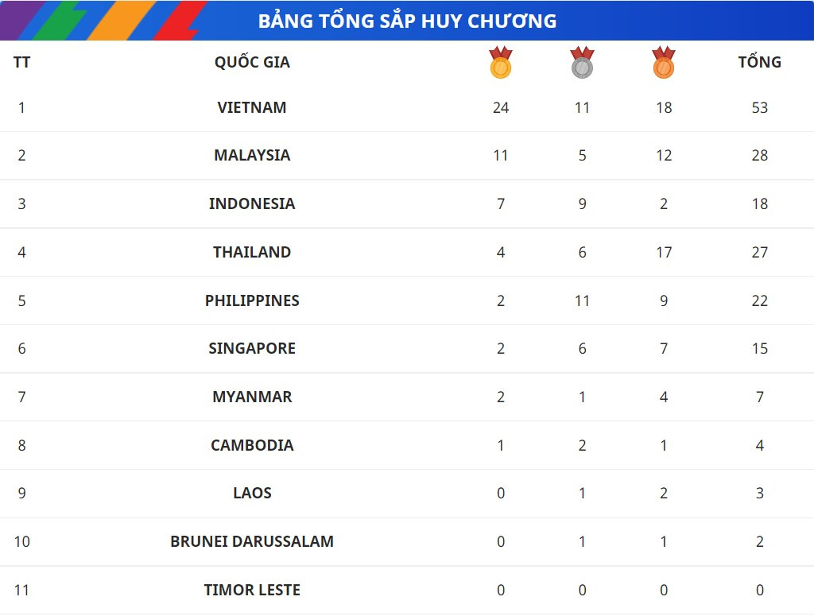
Task: Click the THAILAND country name
Action: [x=252, y=252]
